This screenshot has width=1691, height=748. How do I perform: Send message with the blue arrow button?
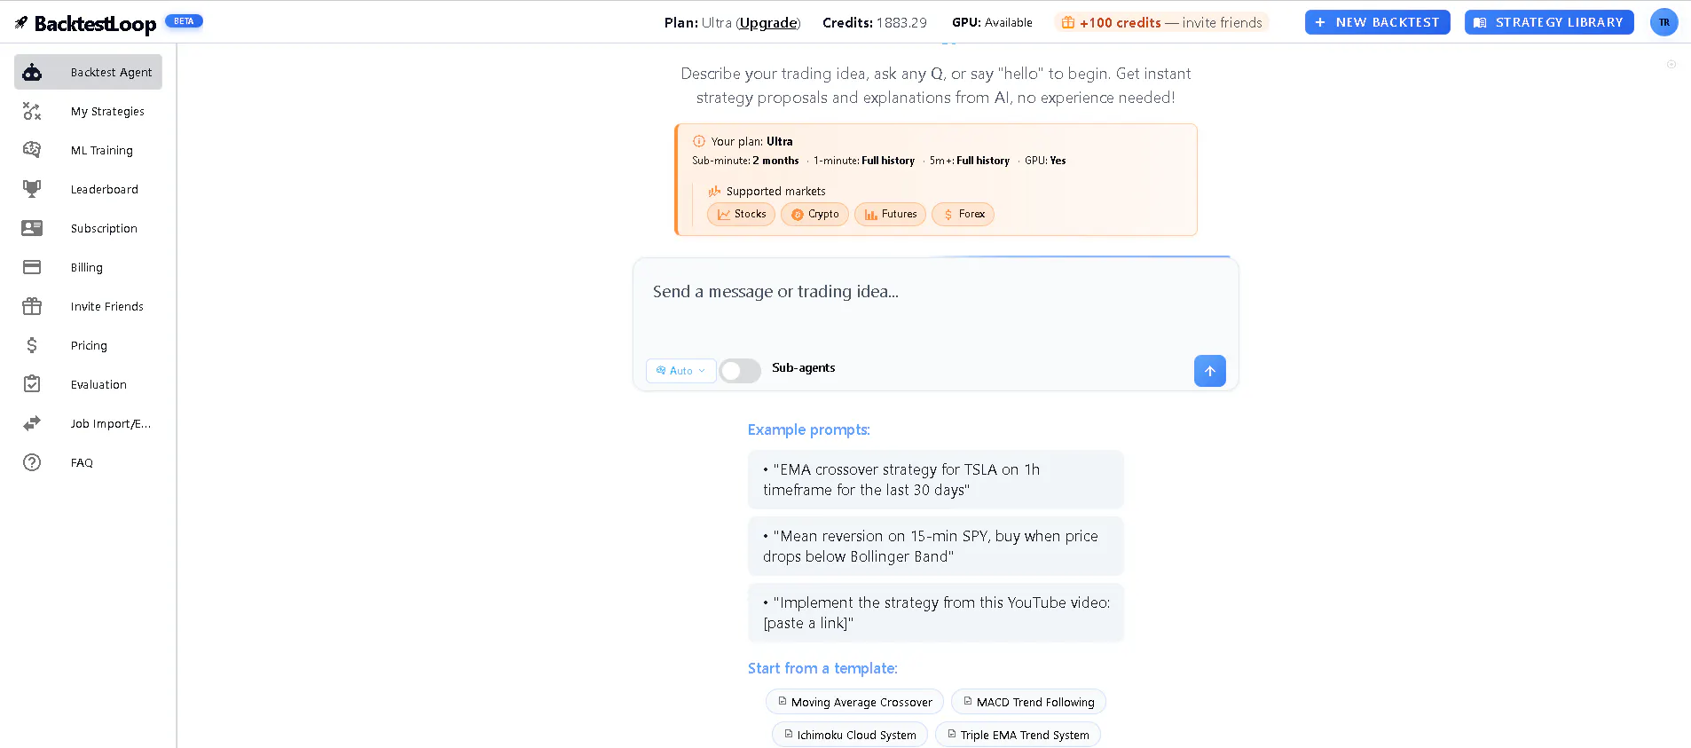[x=1209, y=371]
